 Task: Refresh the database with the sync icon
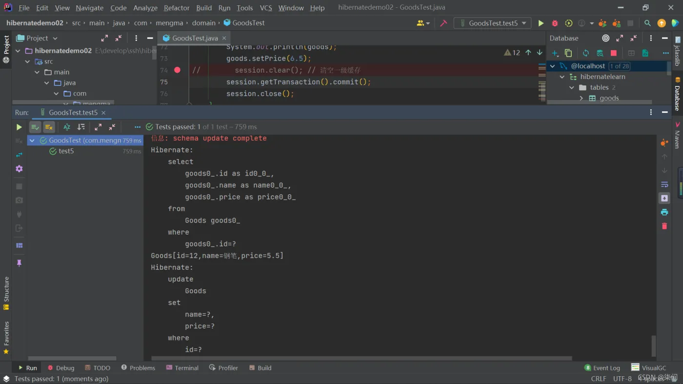point(585,53)
